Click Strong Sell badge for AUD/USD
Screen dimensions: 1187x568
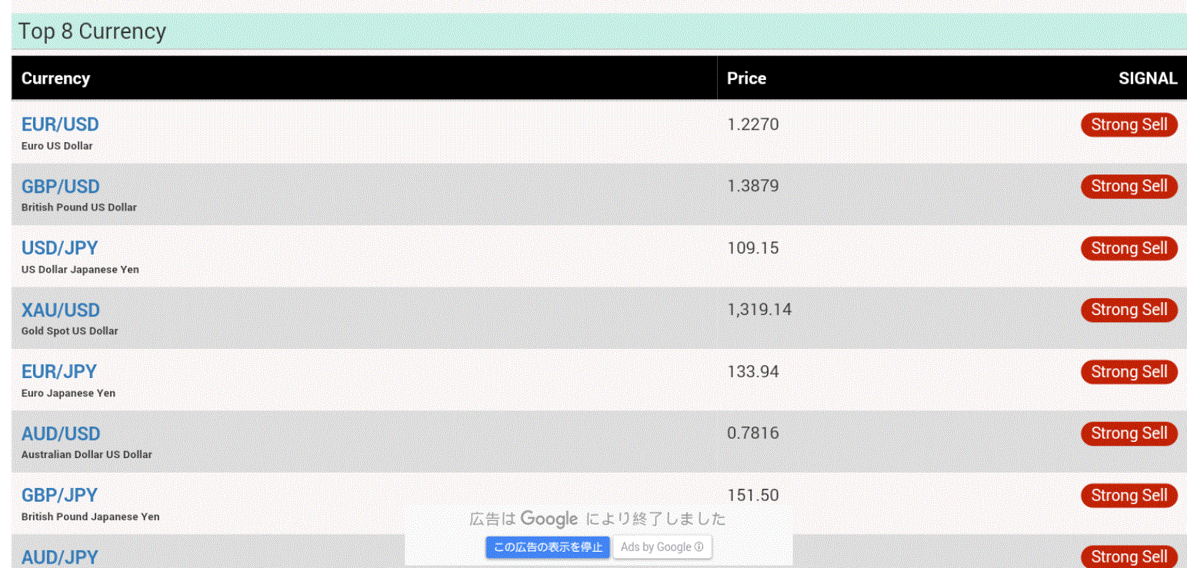tap(1129, 433)
